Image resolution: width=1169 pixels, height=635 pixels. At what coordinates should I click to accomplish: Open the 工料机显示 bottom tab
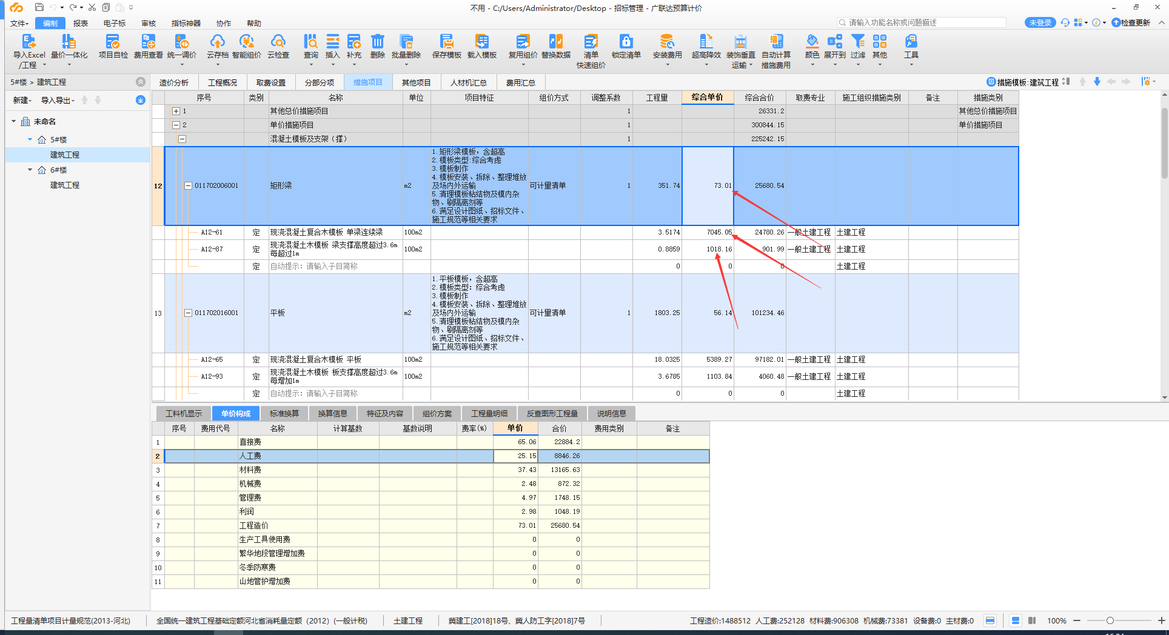184,413
